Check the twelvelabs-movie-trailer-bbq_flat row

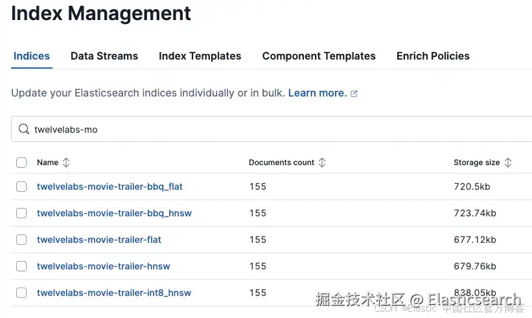[21, 187]
